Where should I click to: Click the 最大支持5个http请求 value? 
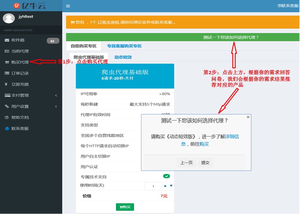pos(150,104)
